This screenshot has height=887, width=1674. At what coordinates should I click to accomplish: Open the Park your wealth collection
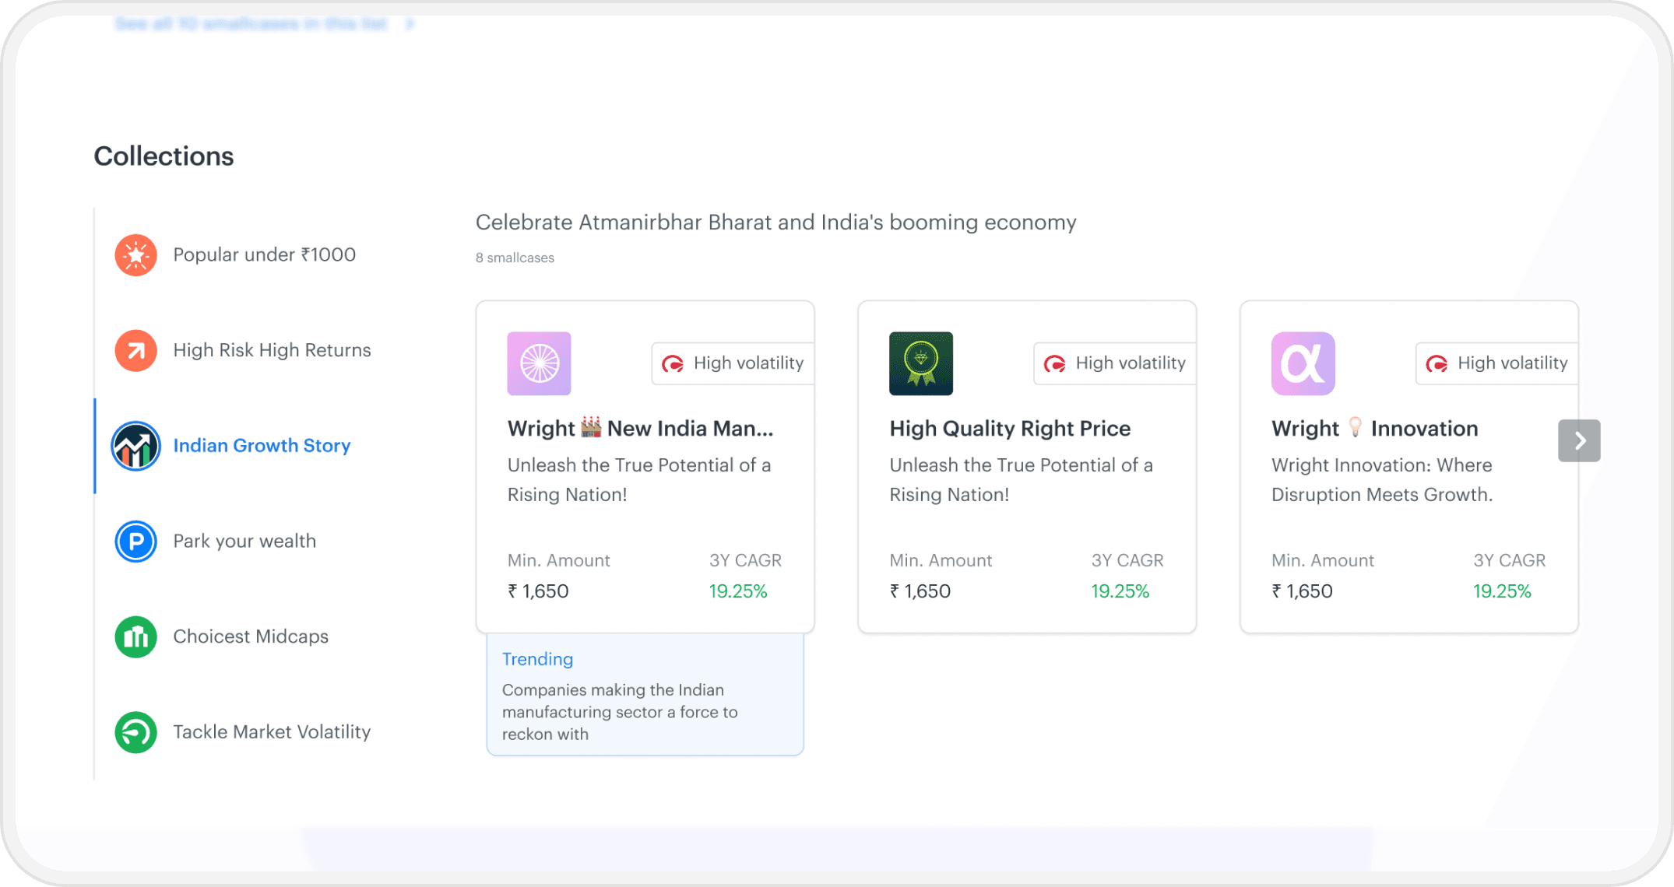coord(244,542)
